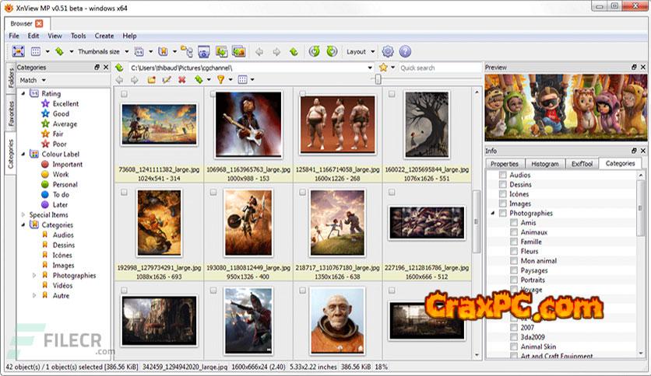
Task: Click the fullscreen view toolbar icon
Action: (x=19, y=51)
